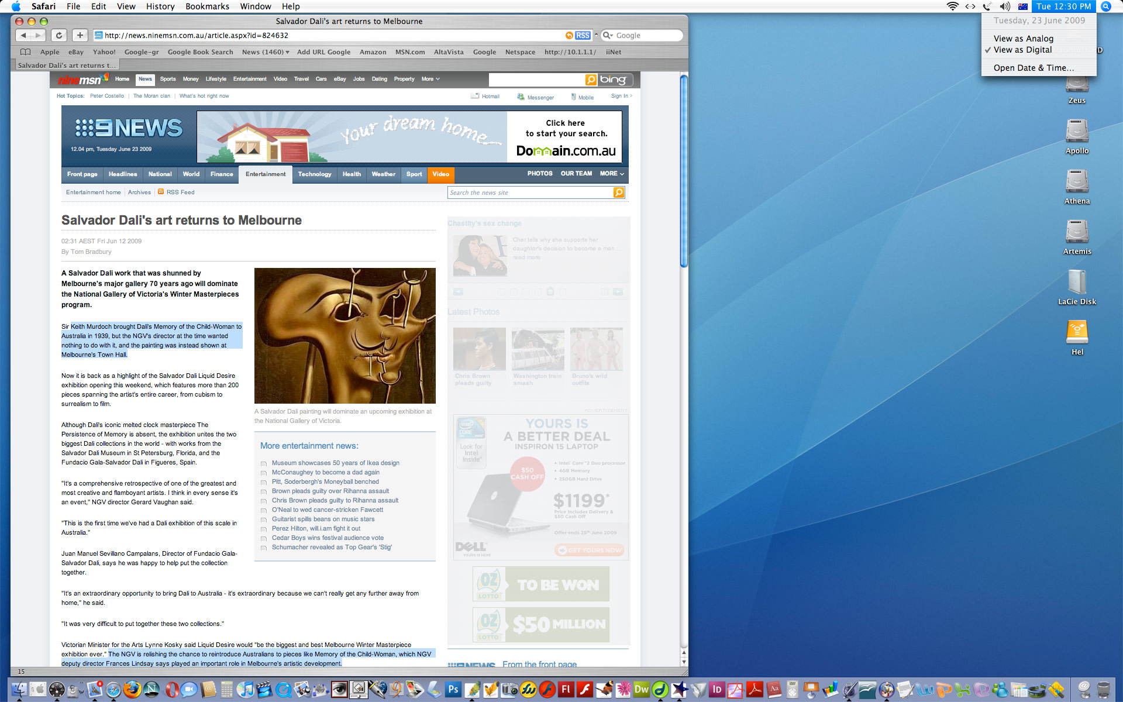Viewport: 1123px width, 702px height.
Task: Open the LaCie Disk on desktop
Action: tap(1077, 282)
